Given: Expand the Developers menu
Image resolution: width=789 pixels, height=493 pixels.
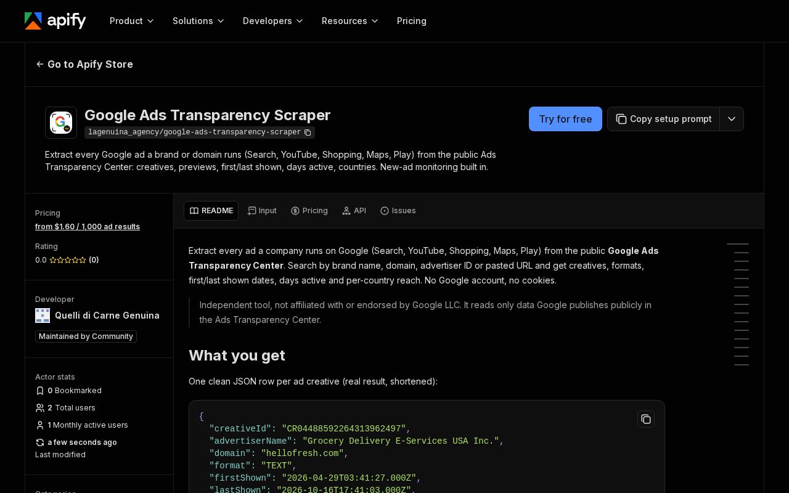Looking at the screenshot, I should click(x=273, y=21).
